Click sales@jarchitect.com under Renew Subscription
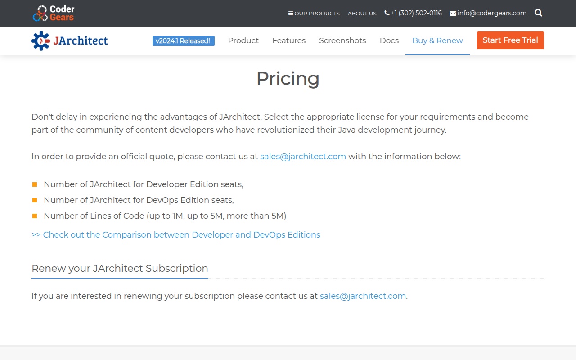 pos(363,296)
